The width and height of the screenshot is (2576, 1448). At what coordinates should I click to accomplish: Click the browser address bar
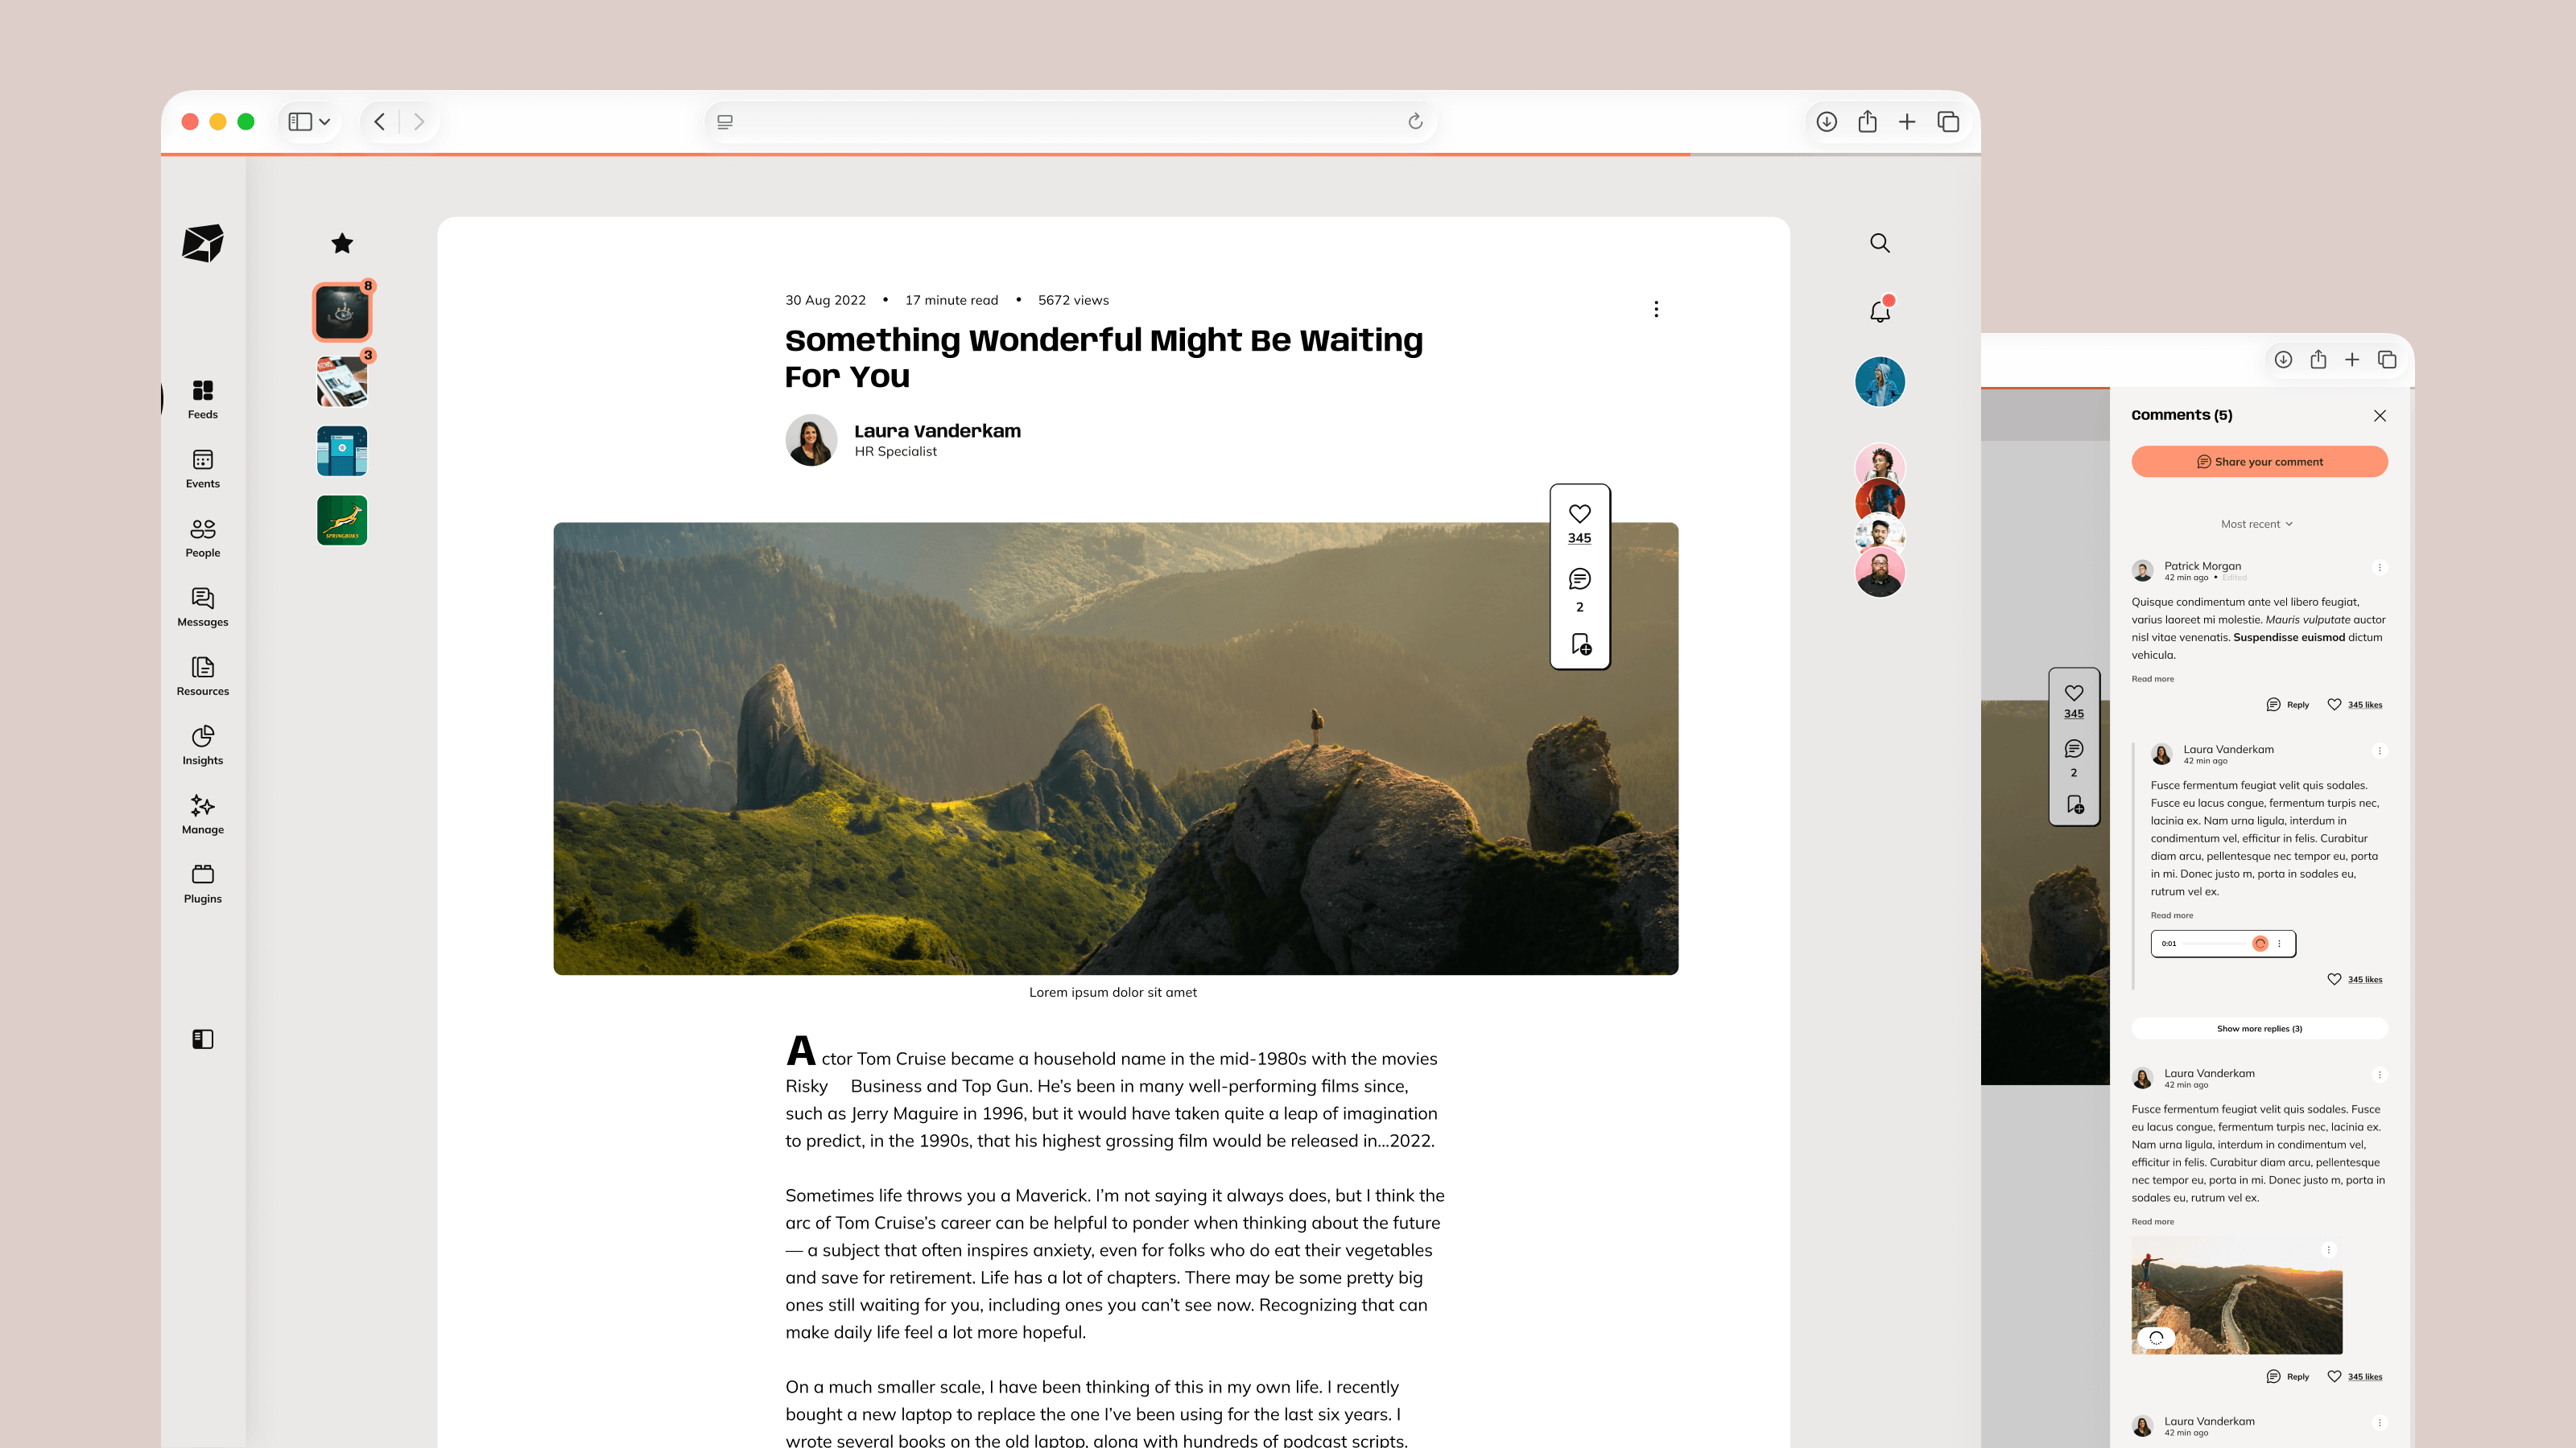click(1071, 122)
